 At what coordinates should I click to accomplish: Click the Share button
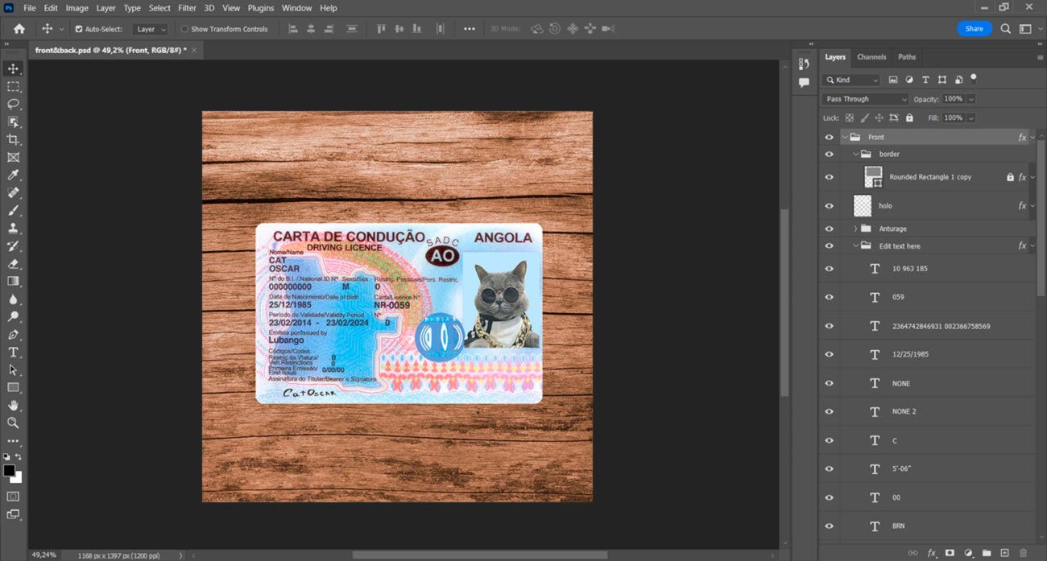point(974,29)
